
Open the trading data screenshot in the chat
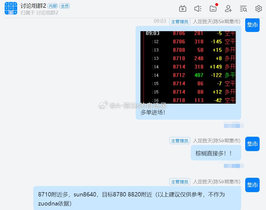click(x=188, y=67)
